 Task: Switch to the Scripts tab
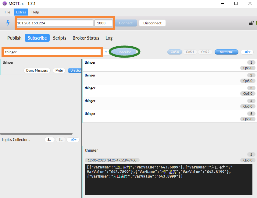(60, 38)
